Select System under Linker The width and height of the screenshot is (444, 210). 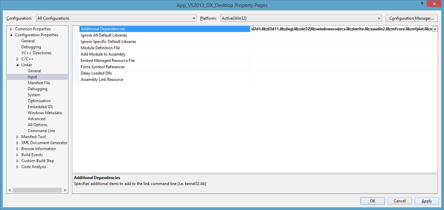(x=34, y=95)
